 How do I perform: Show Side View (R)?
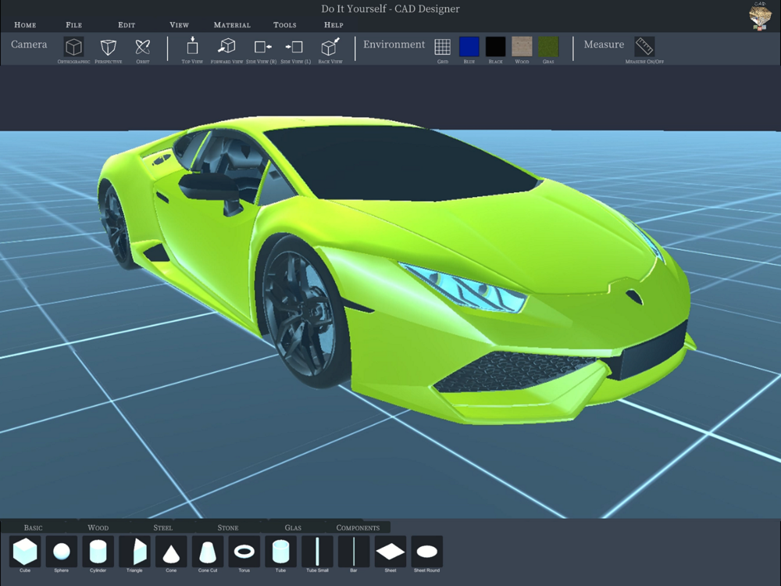[x=261, y=47]
